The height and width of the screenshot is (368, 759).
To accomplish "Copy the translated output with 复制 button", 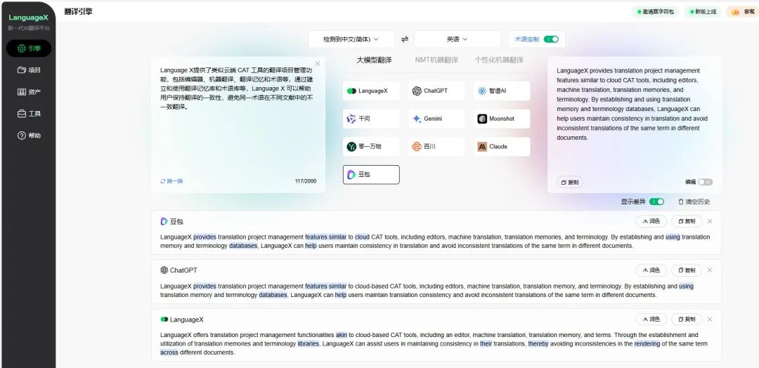I will tap(570, 183).
